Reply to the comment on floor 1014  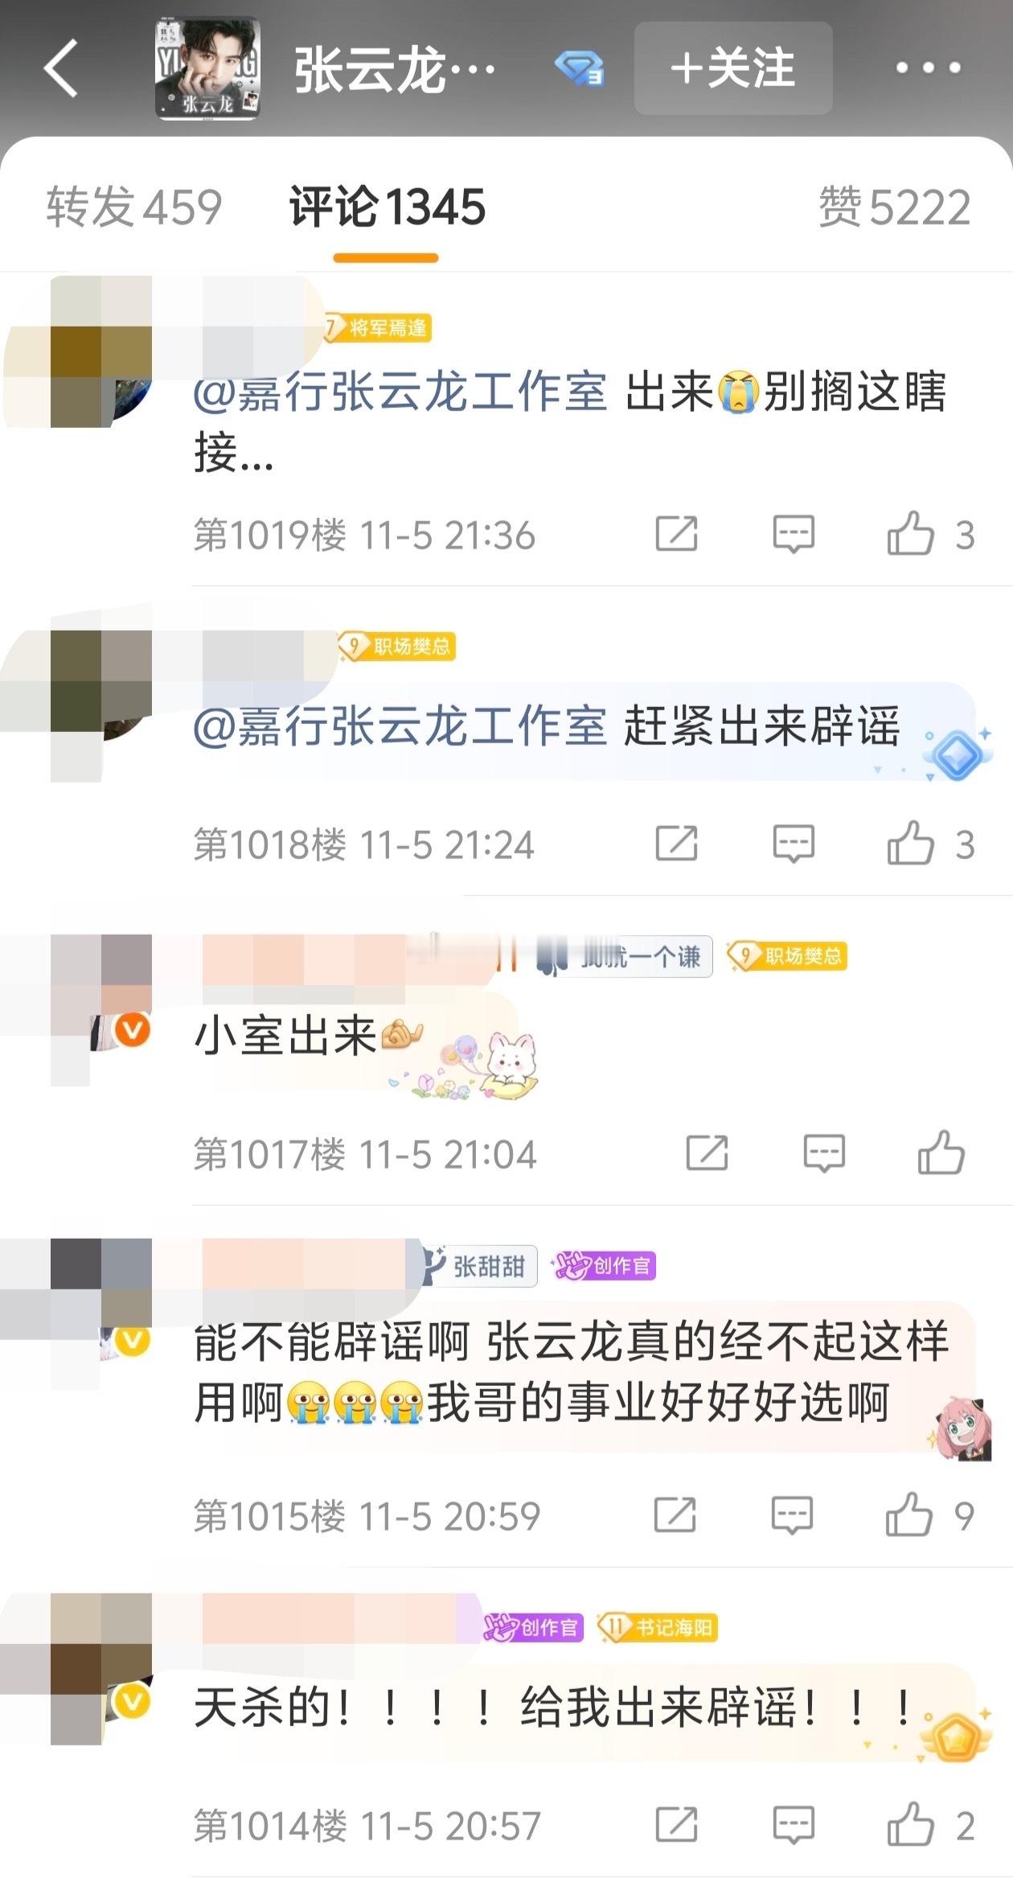[x=794, y=1825]
